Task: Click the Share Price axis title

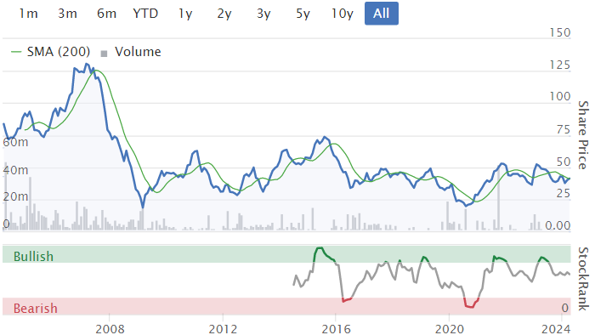Action: click(584, 135)
